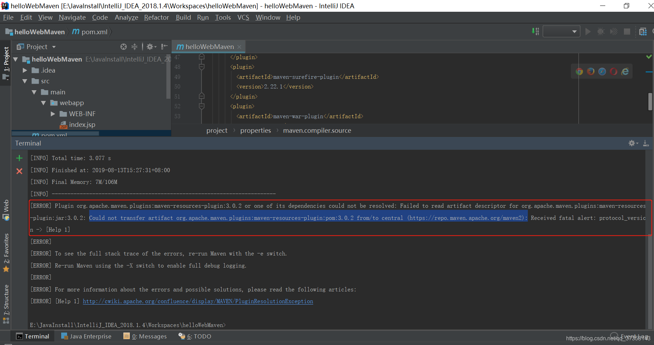Open preview in Chrome browser icon
Image resolution: width=654 pixels, height=345 pixels.
pos(579,72)
